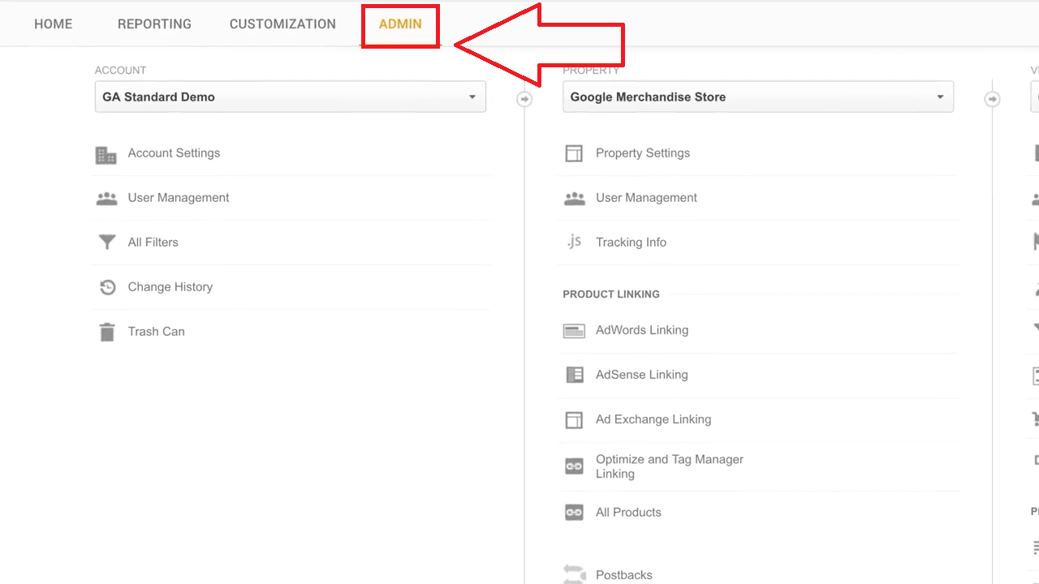Open Postbacks
Image resolution: width=1039 pixels, height=584 pixels.
624,575
